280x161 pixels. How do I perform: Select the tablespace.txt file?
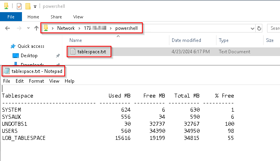click(94, 51)
